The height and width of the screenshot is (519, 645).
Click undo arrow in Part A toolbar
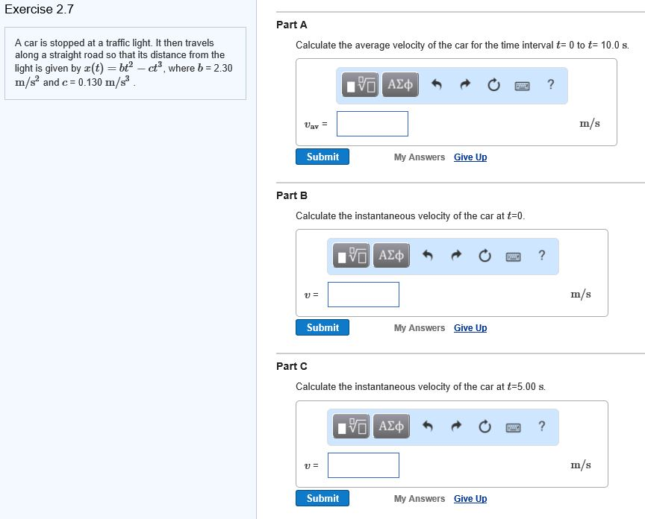click(437, 85)
